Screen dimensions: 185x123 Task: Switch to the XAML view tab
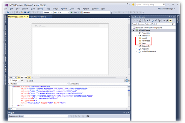(30, 81)
